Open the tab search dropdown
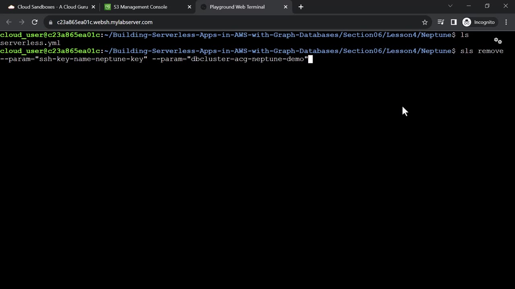This screenshot has height=289, width=515. coord(450,6)
